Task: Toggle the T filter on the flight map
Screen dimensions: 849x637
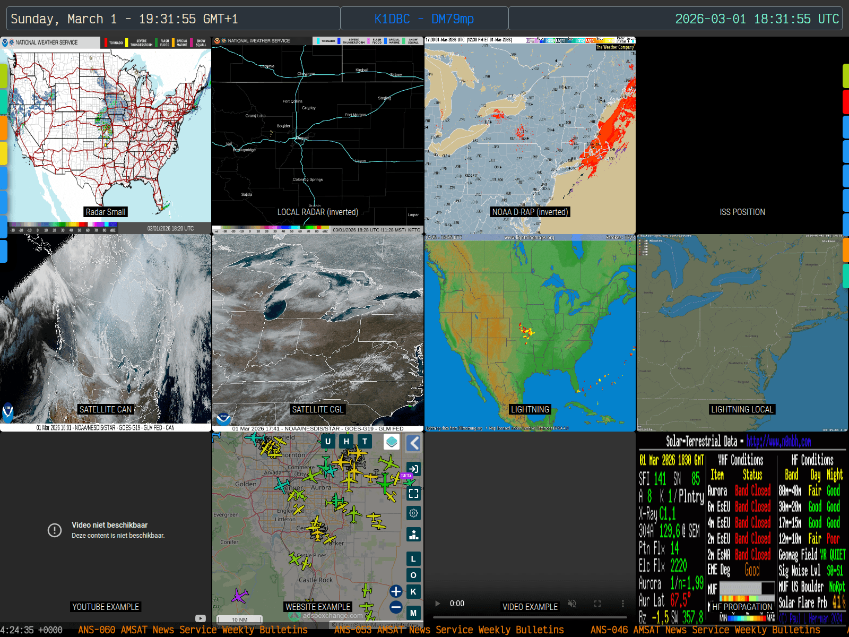Action: (x=365, y=442)
